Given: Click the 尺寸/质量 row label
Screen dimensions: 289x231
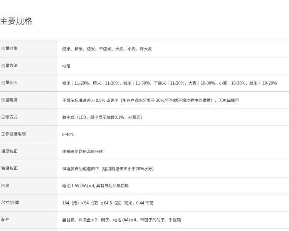Looking at the screenshot, I should coord(10,203).
